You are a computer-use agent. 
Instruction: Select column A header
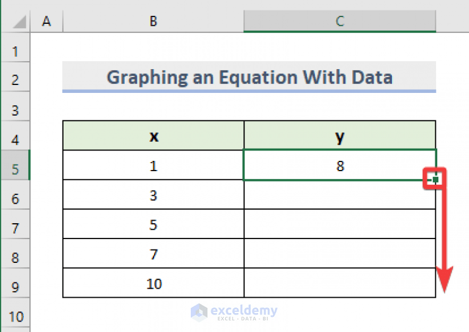click(x=46, y=21)
